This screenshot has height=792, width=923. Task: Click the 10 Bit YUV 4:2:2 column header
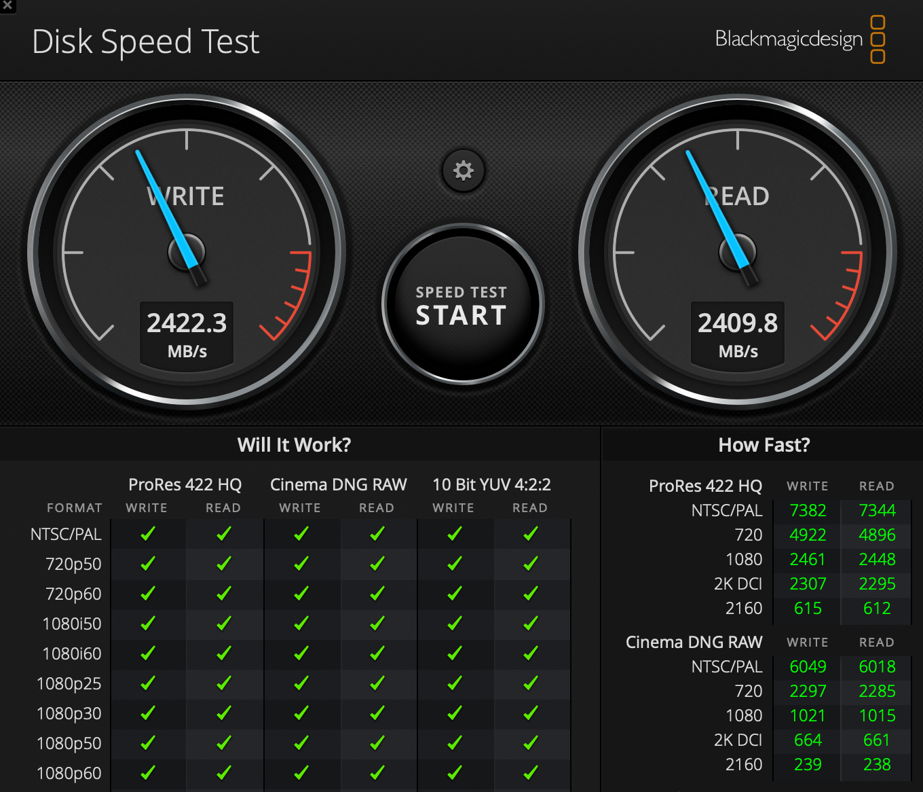[x=491, y=484]
